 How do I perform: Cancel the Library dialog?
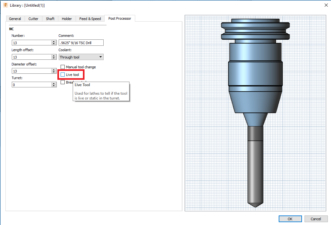click(316, 219)
